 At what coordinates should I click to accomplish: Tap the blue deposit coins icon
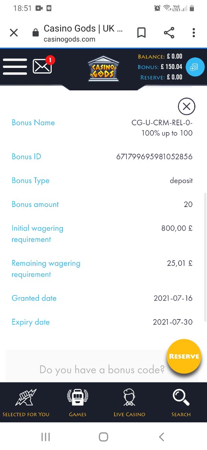(x=195, y=67)
